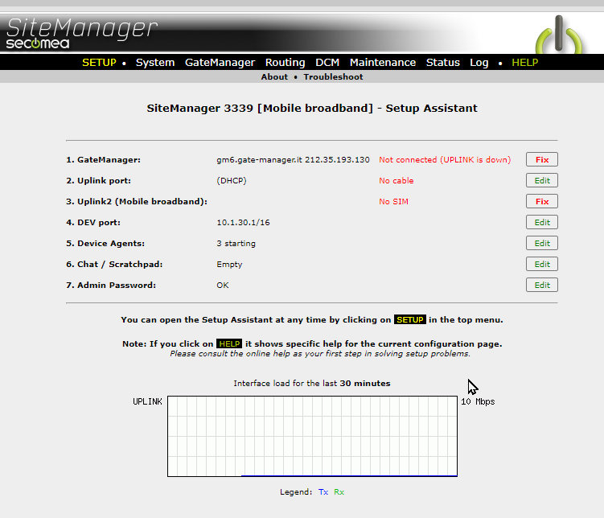The image size is (604, 518).
Task: Click the '10 Mbps' graph scale label
Action: pyautogui.click(x=478, y=401)
